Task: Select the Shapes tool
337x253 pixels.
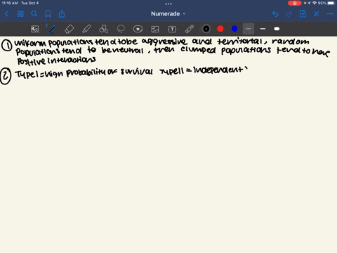Action: pyautogui.click(x=103, y=29)
